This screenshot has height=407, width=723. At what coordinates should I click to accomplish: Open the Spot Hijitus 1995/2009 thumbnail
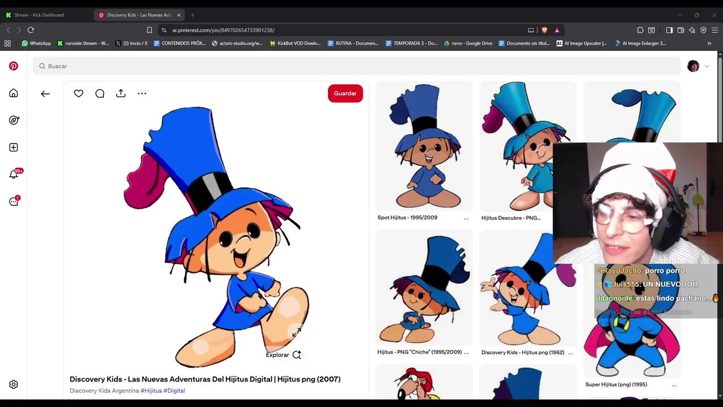tap(424, 146)
